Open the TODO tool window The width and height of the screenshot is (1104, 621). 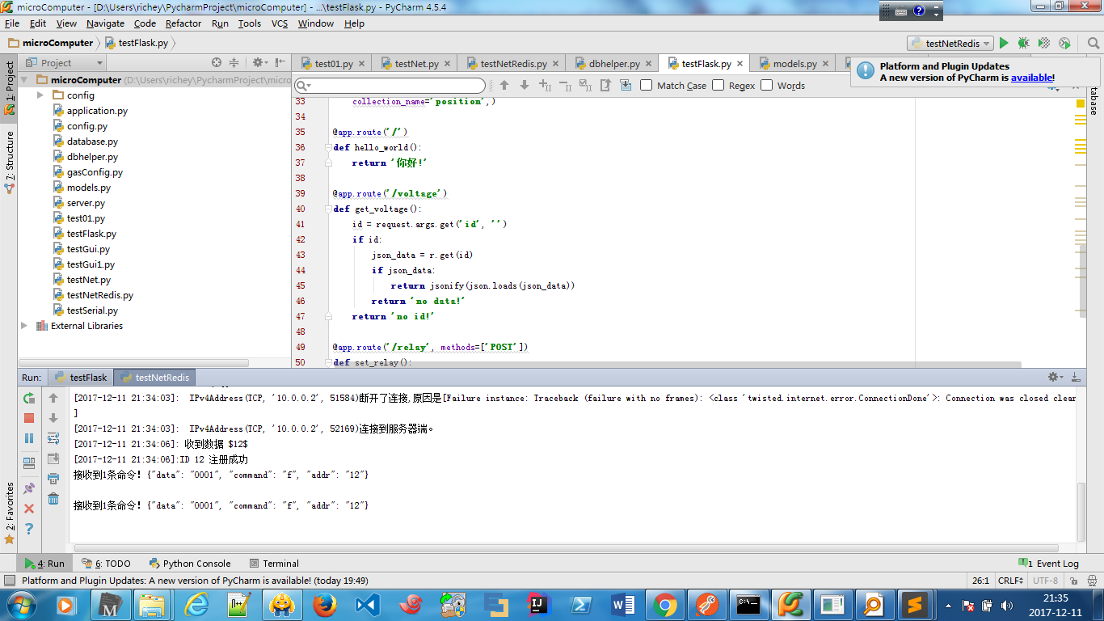pyautogui.click(x=106, y=564)
